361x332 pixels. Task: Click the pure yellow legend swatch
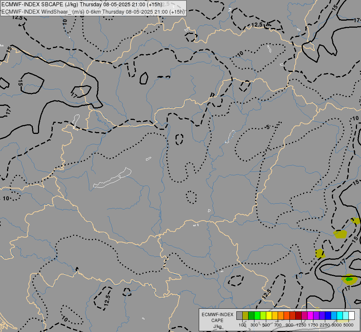(269, 315)
